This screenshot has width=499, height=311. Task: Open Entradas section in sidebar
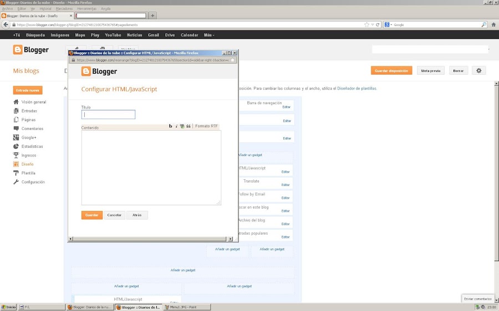pyautogui.click(x=29, y=111)
